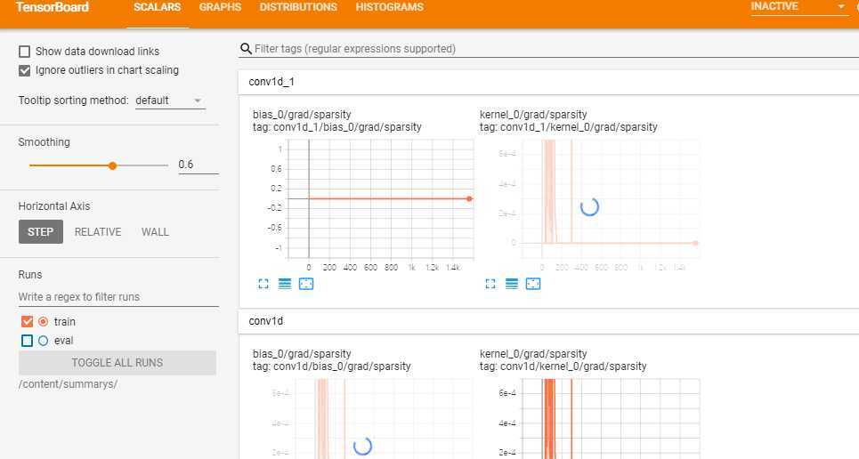Expand bias_0/grad/sparsity chart in conv1d_1
This screenshot has width=859, height=459.
point(263,284)
